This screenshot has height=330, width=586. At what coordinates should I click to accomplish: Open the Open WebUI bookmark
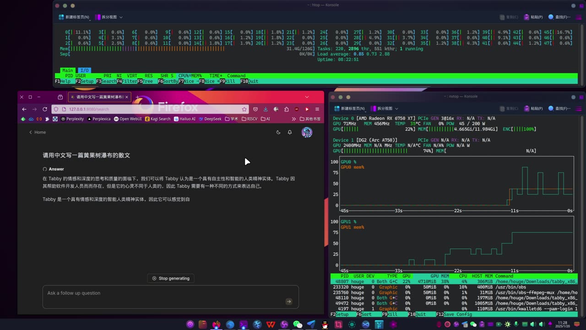click(x=128, y=119)
